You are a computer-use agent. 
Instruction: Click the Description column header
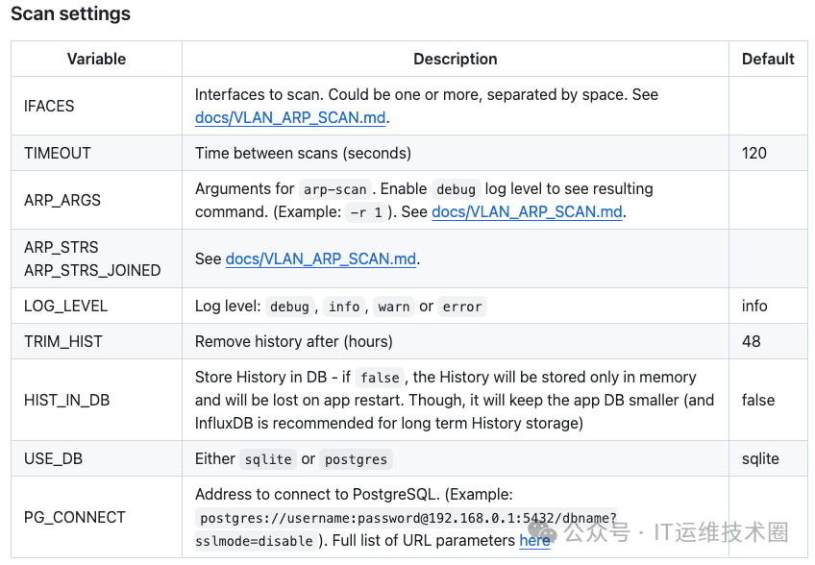coord(456,59)
